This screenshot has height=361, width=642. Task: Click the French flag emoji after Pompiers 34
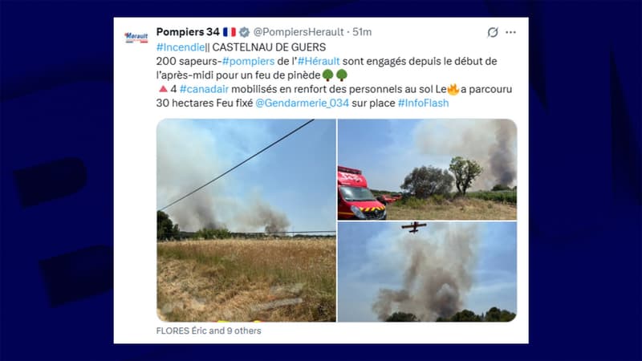coord(230,32)
